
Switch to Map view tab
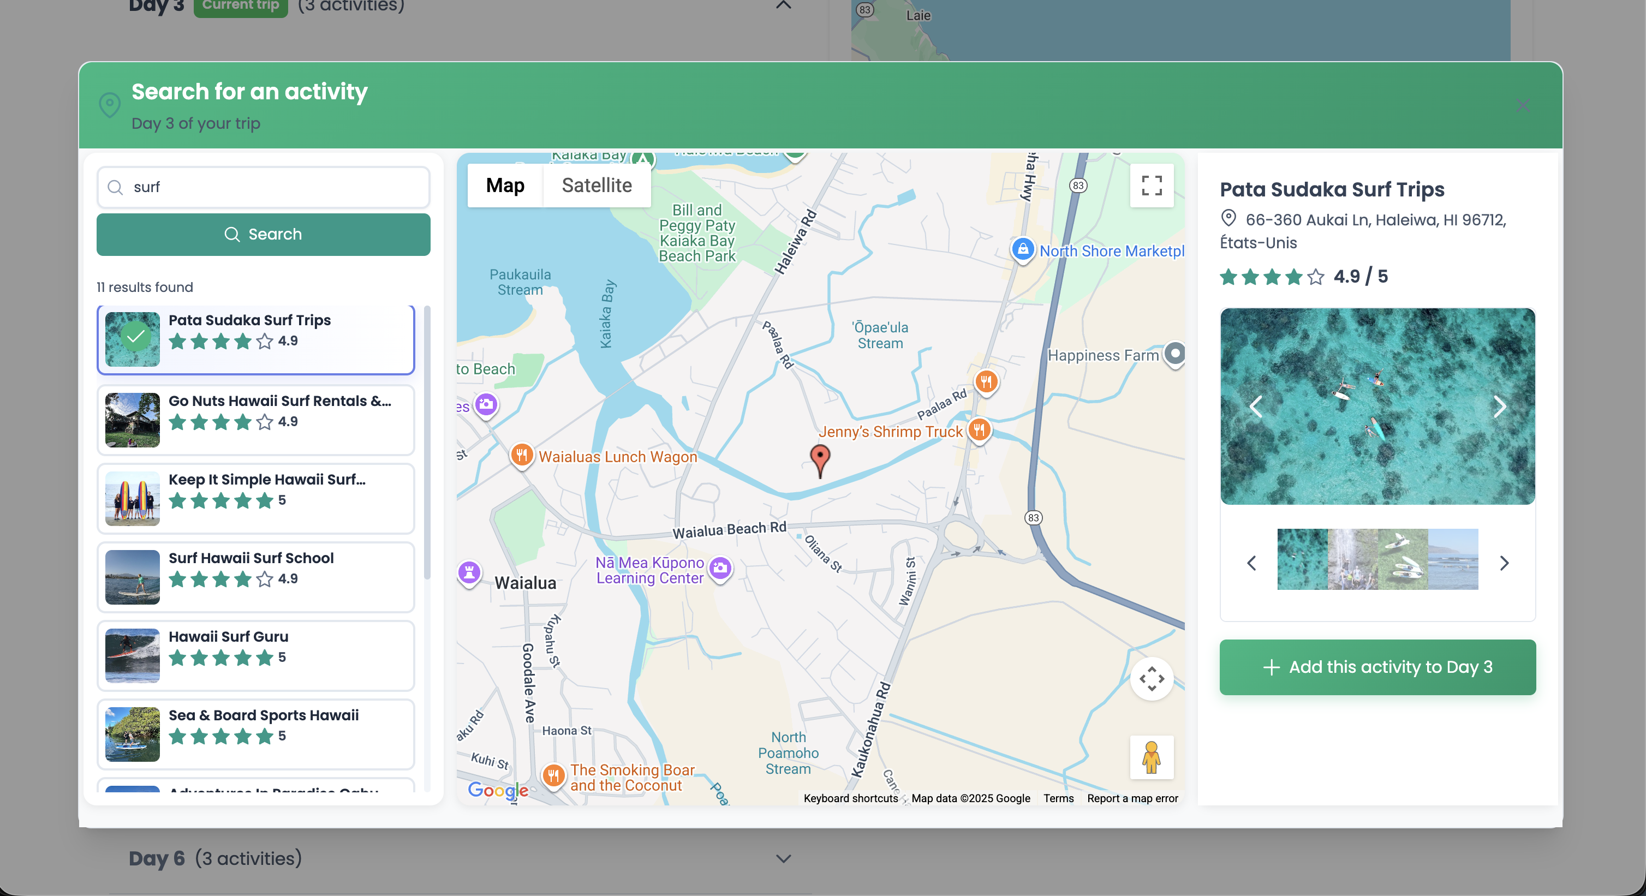tap(505, 186)
